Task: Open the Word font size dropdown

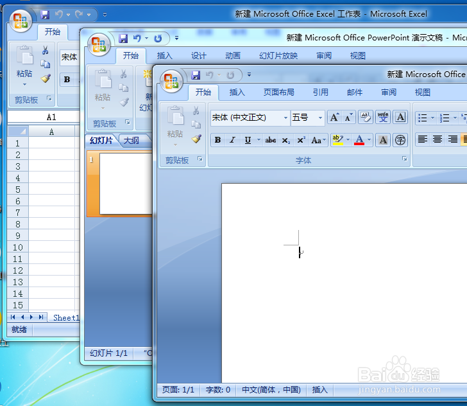Action: [321, 118]
